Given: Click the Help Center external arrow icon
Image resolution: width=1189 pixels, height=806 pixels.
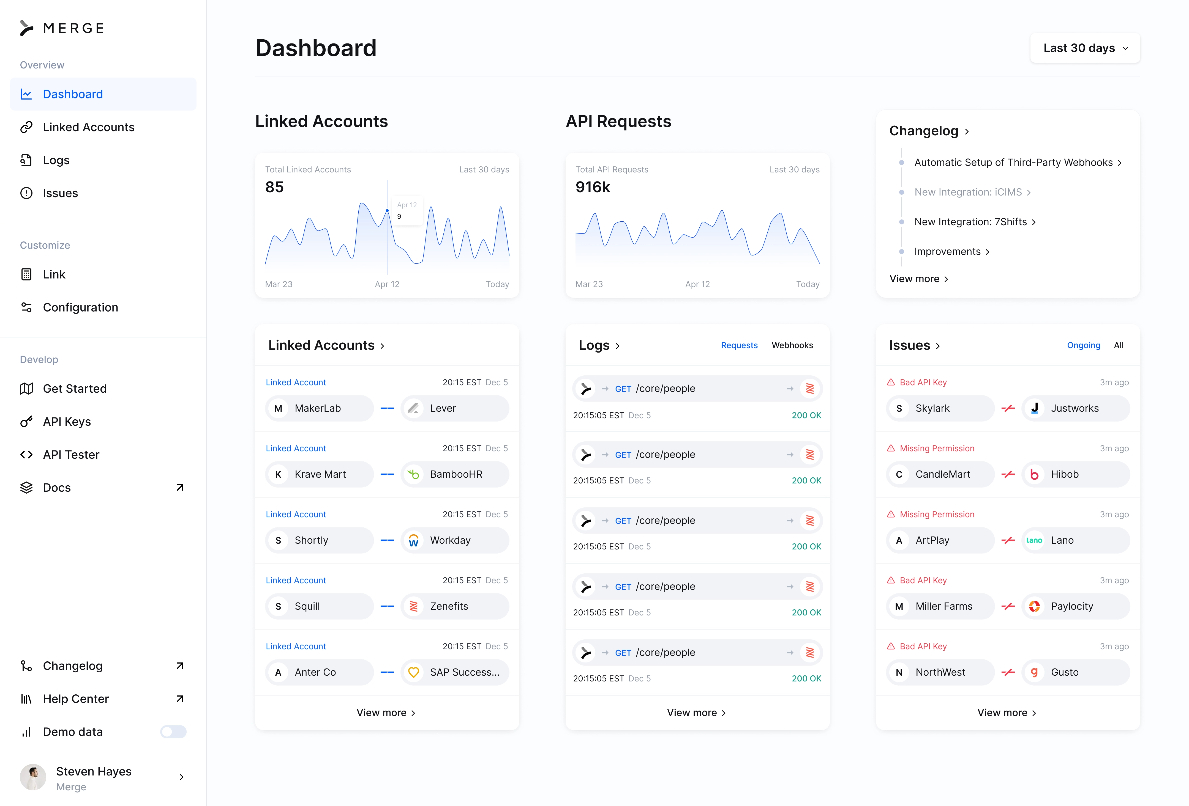Looking at the screenshot, I should 179,699.
